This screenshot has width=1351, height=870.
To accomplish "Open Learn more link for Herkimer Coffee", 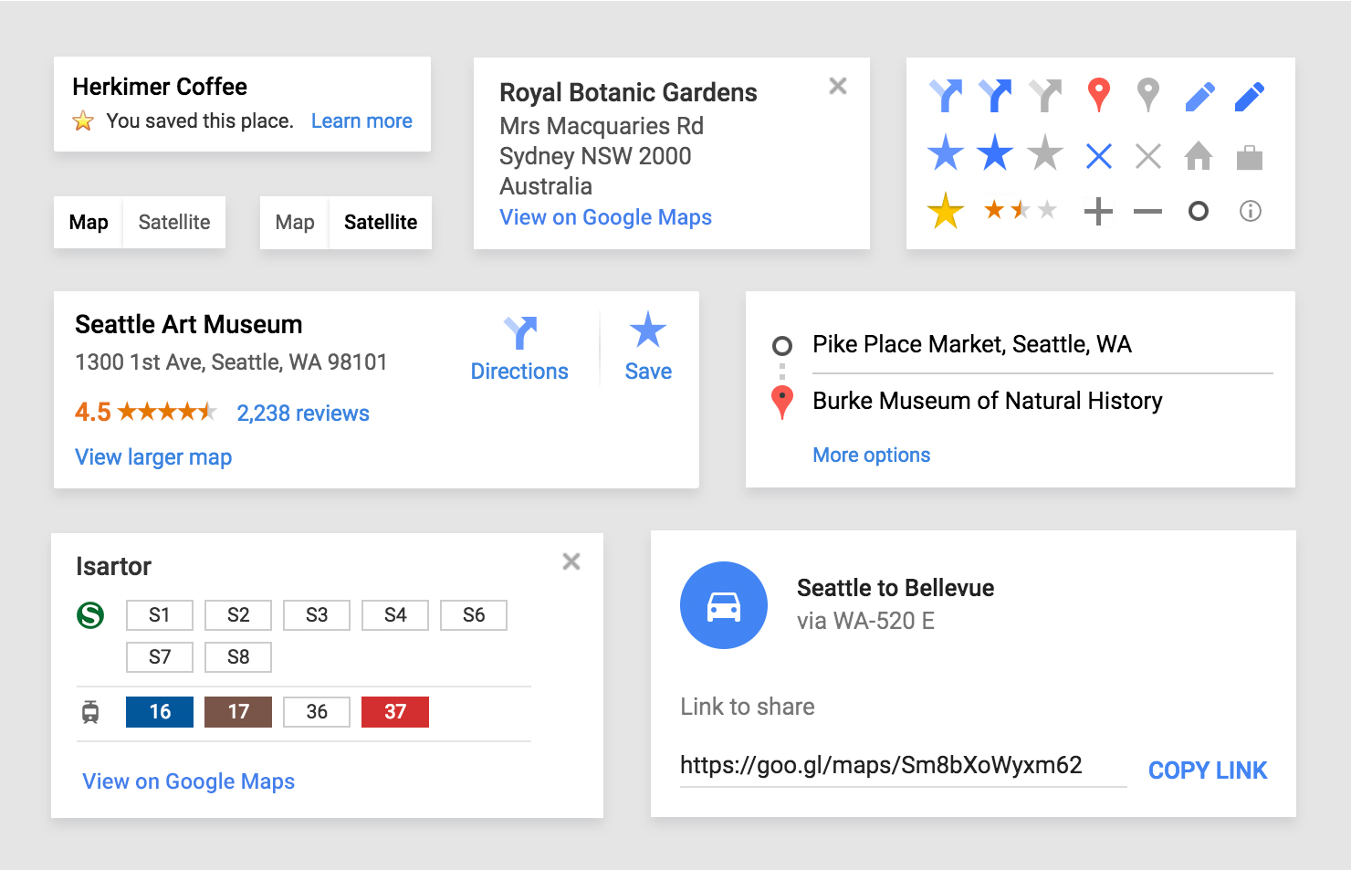I will pos(361,121).
